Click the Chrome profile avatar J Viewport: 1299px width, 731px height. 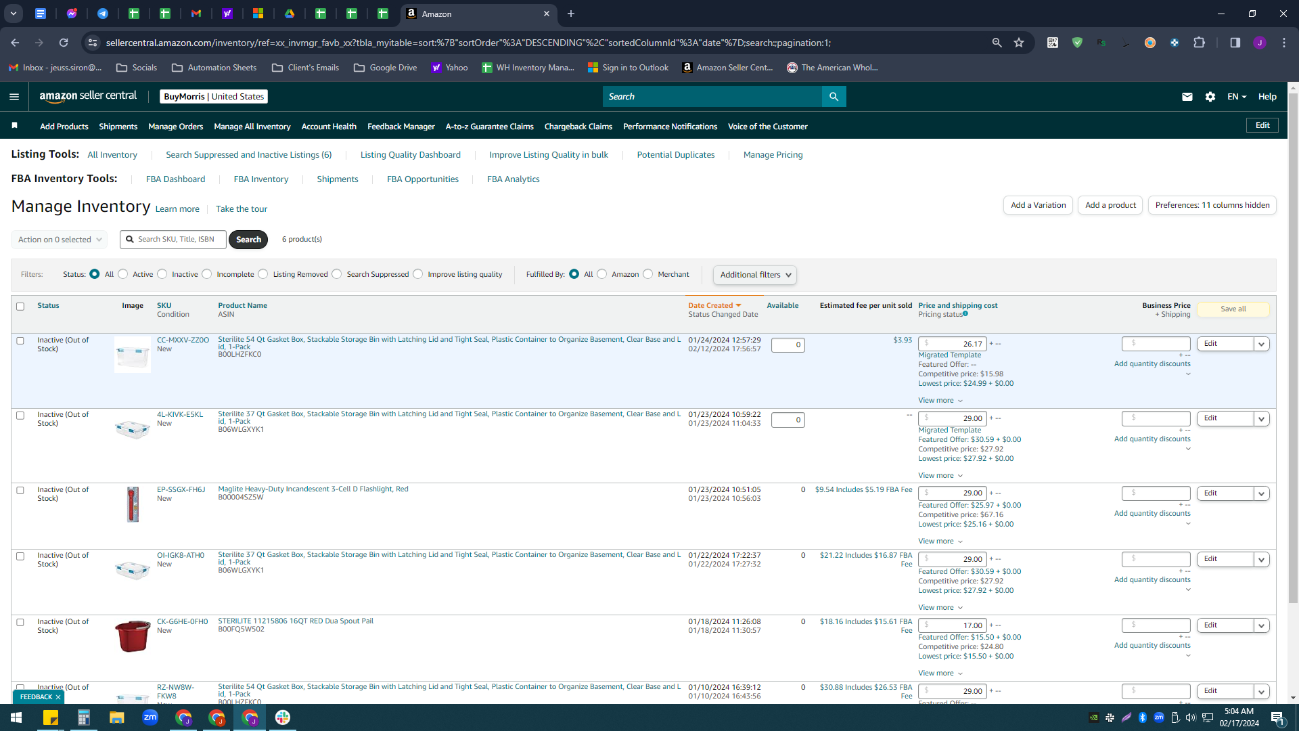pos(1259,43)
